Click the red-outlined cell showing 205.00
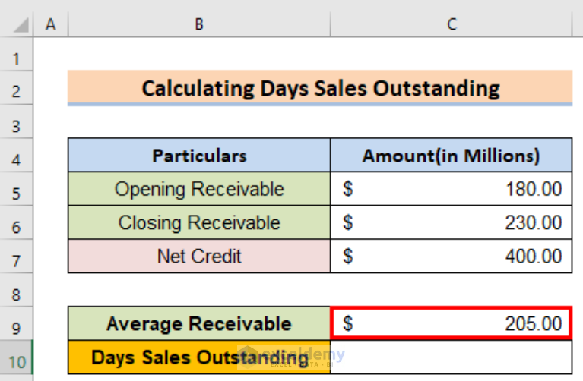 point(451,323)
